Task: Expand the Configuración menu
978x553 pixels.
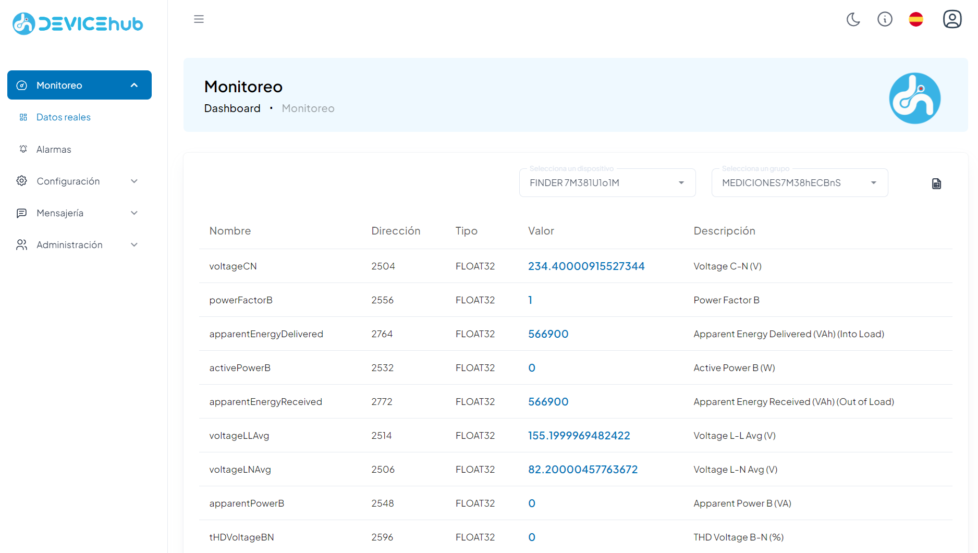Action: click(68, 181)
